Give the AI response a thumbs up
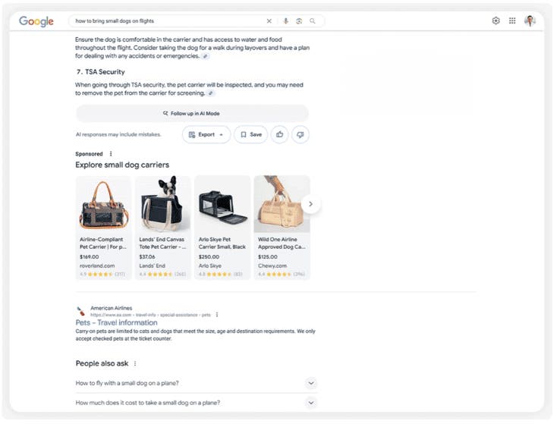Image resolution: width=560 pixels, height=424 pixels. [x=279, y=134]
